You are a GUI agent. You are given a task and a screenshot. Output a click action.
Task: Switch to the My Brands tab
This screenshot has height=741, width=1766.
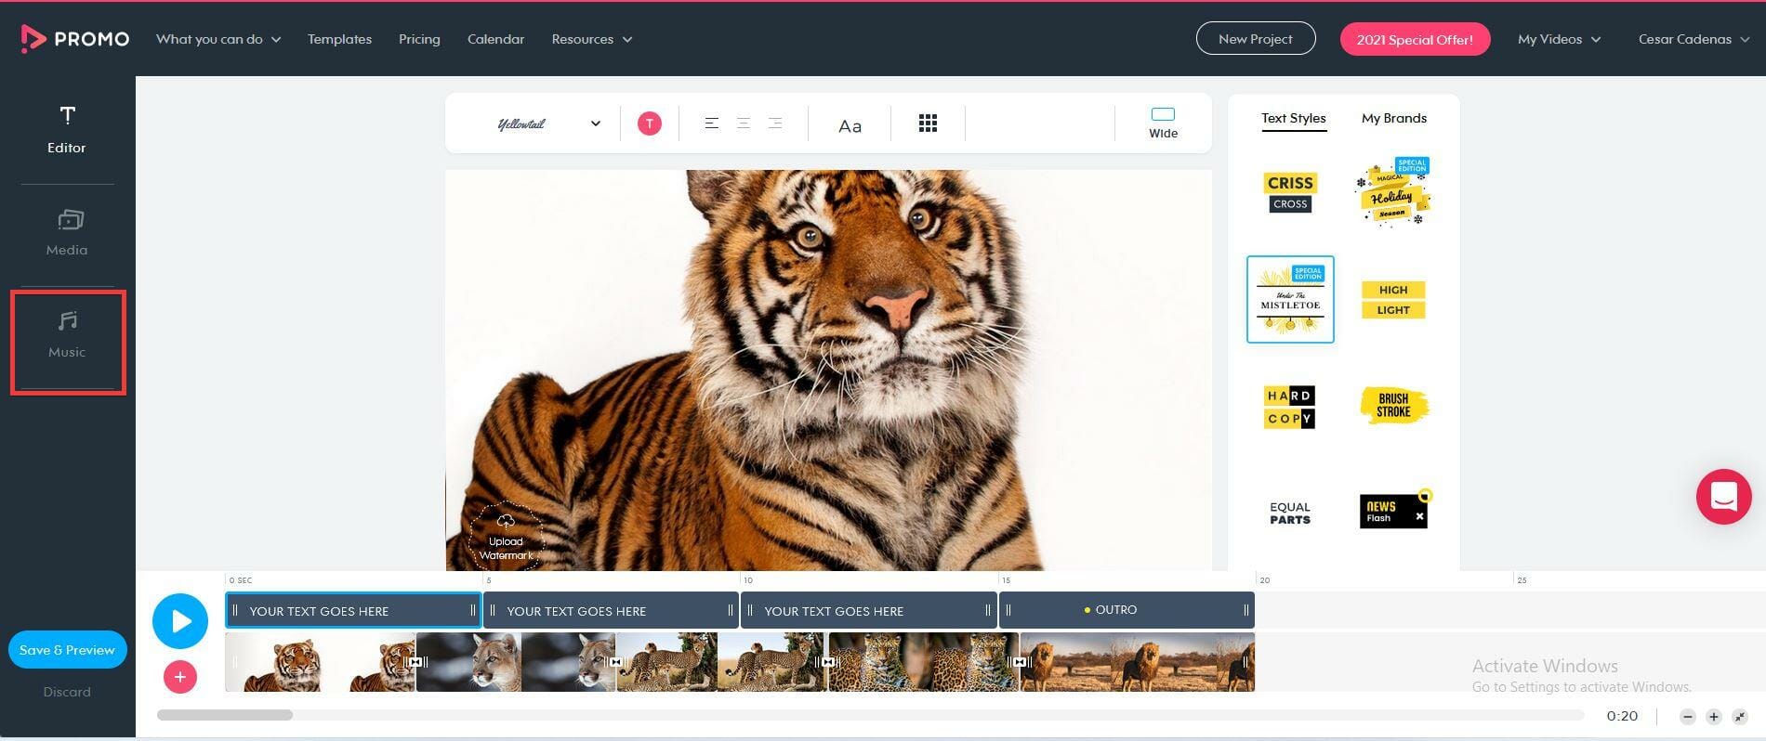click(1393, 118)
